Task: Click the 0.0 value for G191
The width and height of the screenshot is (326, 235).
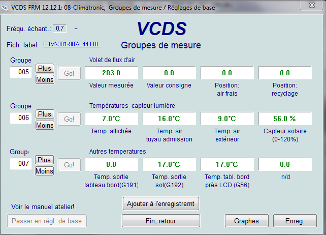Action: point(111,165)
